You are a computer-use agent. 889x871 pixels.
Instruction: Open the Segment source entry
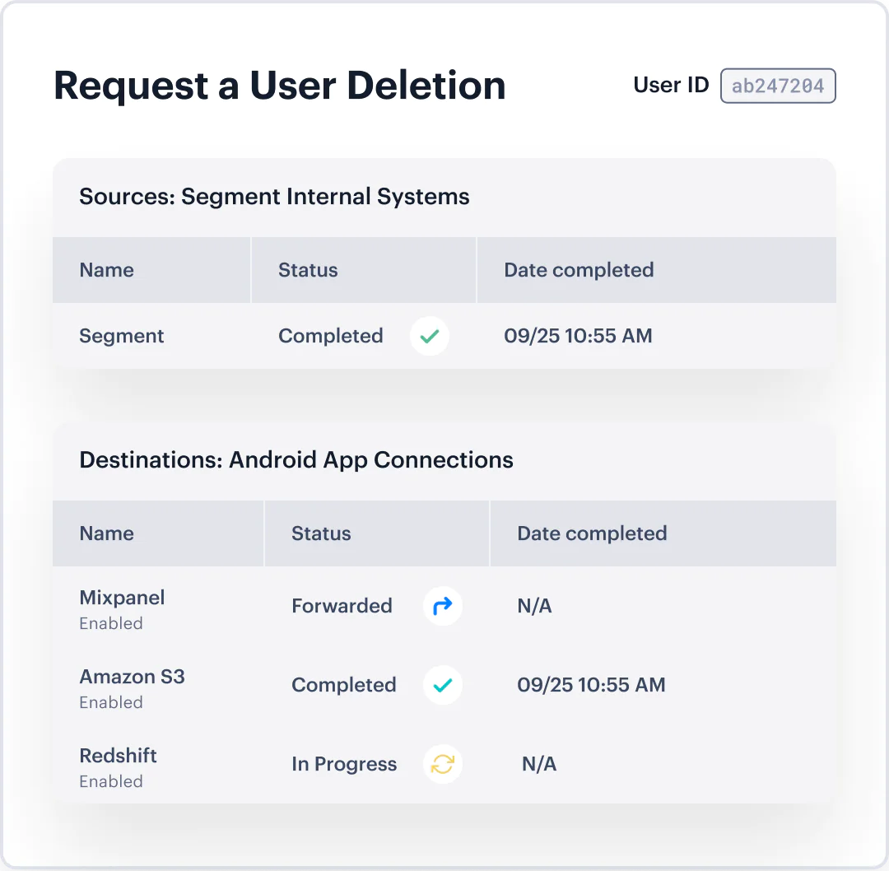122,336
